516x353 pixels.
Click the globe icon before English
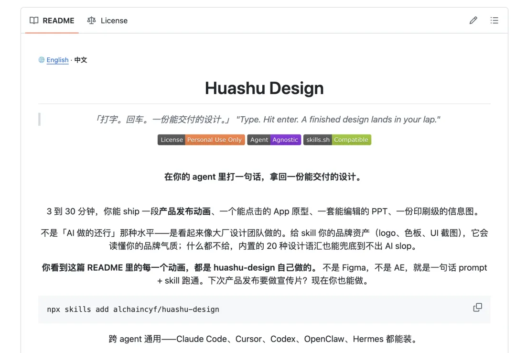[x=42, y=60]
